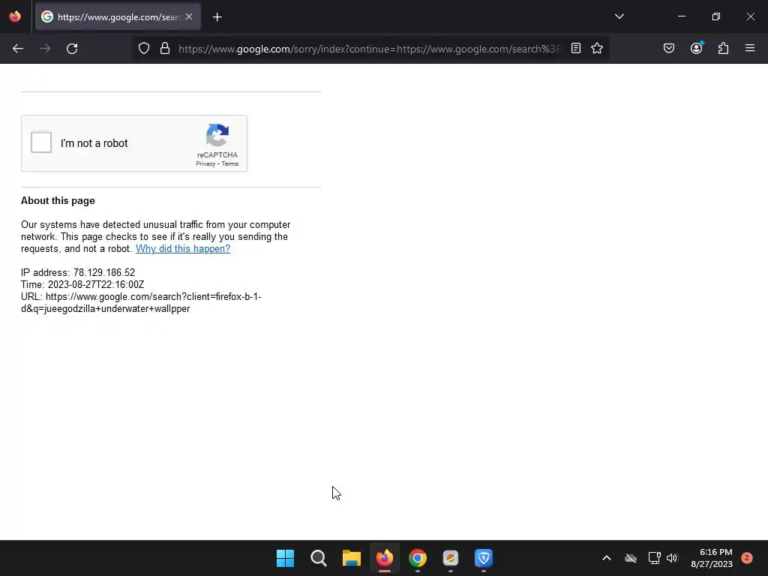The image size is (768, 576).
Task: Open Firefox account icon
Action: 697,48
